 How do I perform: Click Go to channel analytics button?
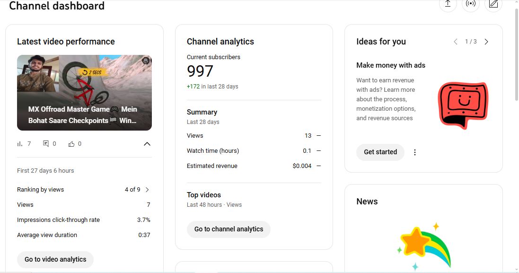point(229,229)
